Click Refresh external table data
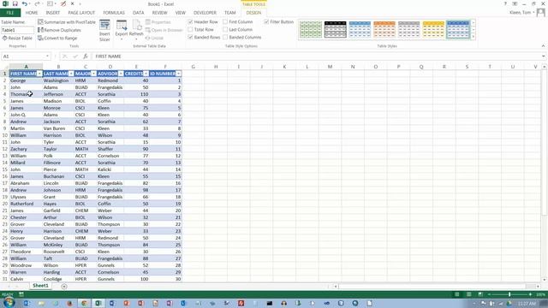The height and width of the screenshot is (308, 548). (x=136, y=29)
